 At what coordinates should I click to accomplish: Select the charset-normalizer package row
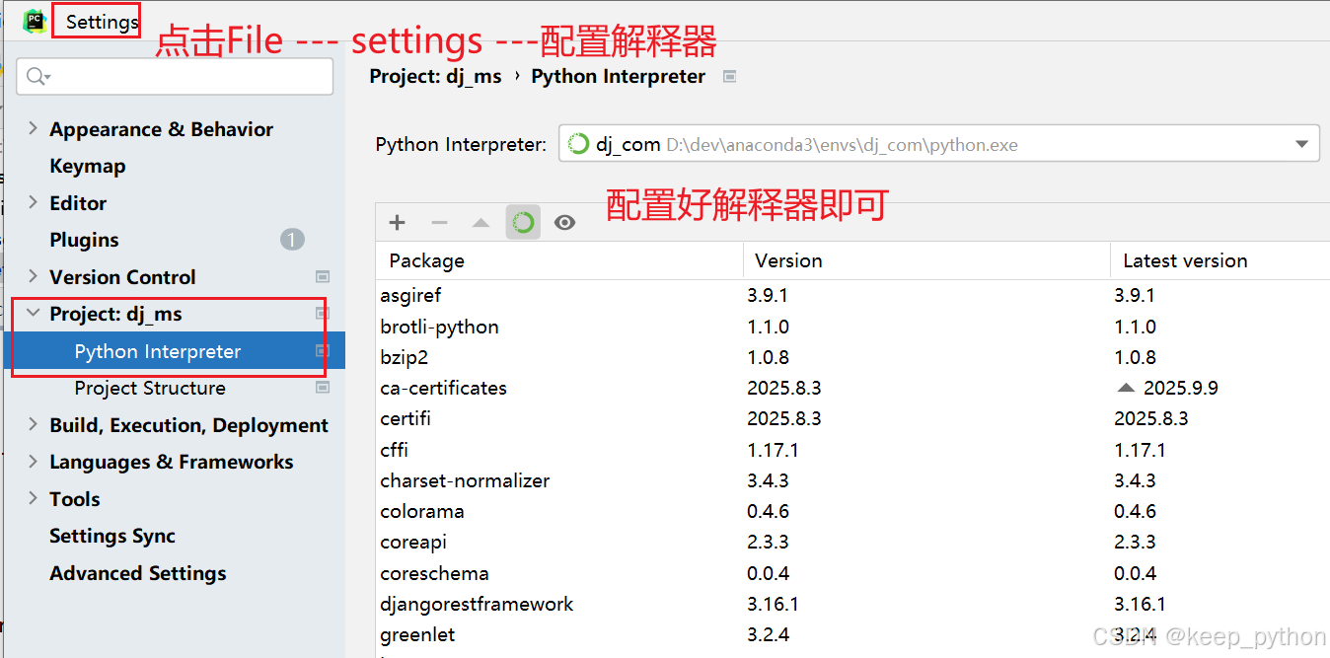click(852, 480)
